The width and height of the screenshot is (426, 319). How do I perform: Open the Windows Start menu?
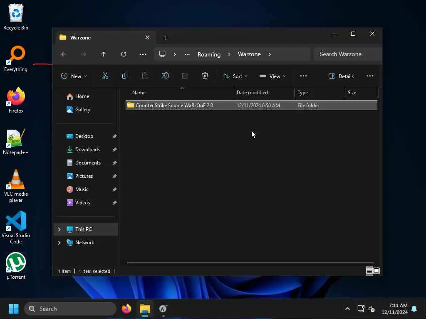(x=14, y=309)
